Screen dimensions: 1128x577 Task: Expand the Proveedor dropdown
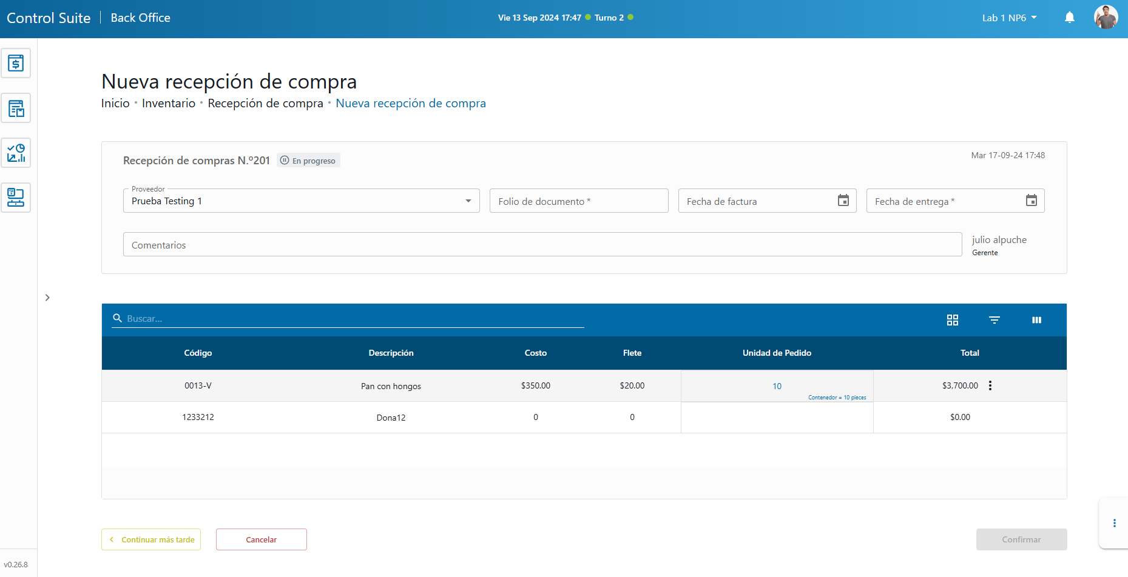coord(468,201)
